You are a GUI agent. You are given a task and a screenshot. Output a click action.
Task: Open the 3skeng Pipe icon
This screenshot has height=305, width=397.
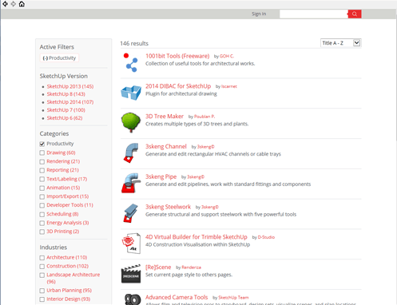coord(131,183)
